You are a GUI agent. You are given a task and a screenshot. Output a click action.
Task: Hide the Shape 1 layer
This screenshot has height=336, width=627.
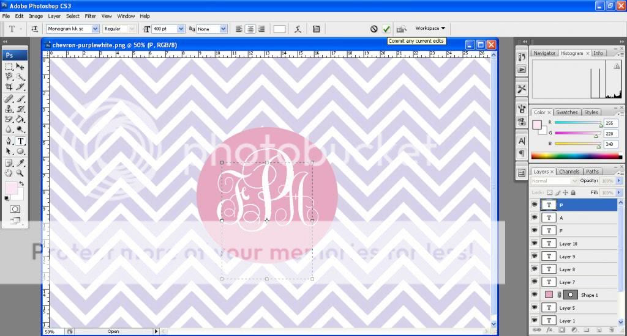535,294
